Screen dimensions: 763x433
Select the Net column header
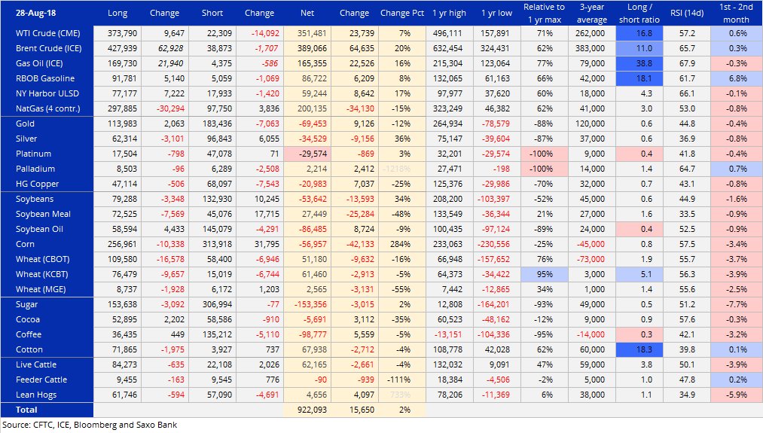click(307, 13)
